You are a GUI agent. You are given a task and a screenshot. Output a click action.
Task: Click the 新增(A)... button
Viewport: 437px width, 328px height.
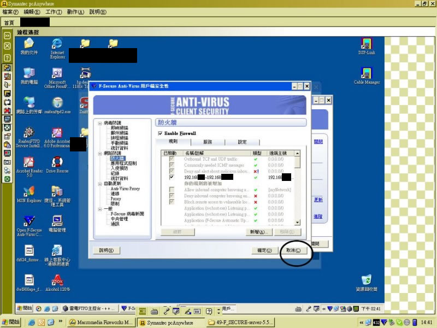click(259, 232)
